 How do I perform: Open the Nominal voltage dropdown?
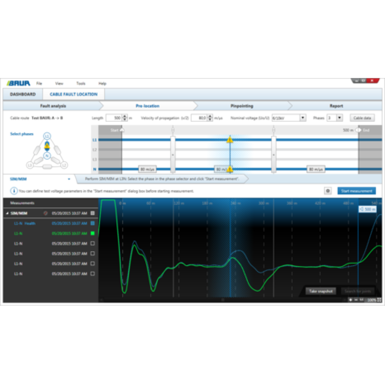coord(303,117)
